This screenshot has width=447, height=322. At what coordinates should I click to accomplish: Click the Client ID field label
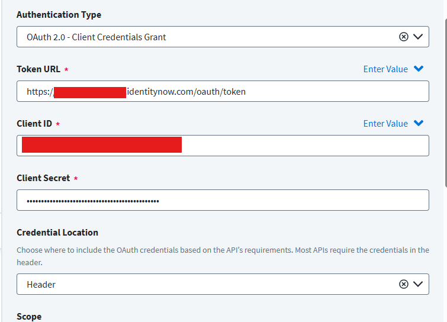click(34, 124)
